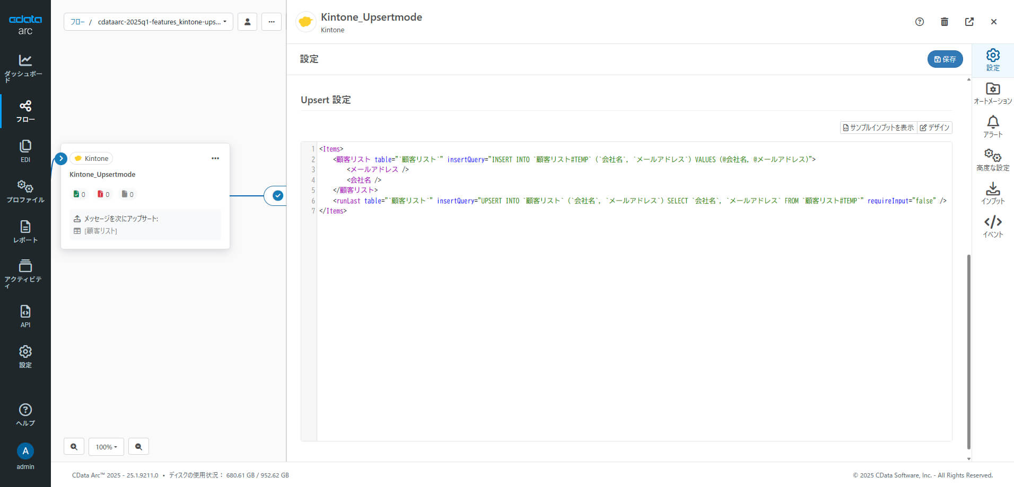This screenshot has height=487, width=1014.
Task: Click the 保存 save button
Action: [945, 59]
